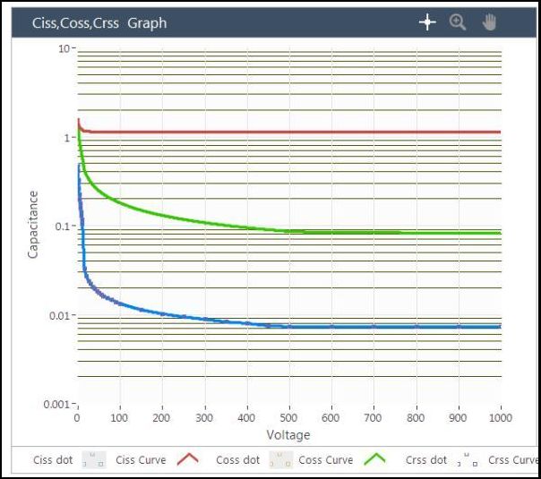Click the Capacitance axis label
This screenshot has height=479, width=541.
[x=33, y=224]
